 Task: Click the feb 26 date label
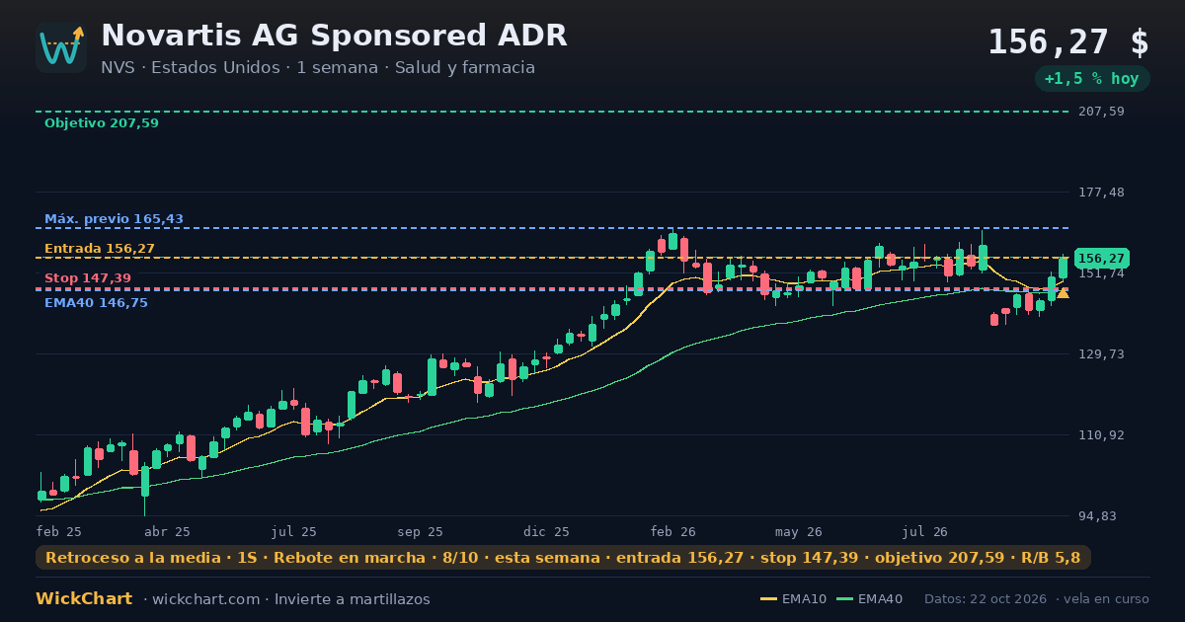click(x=673, y=532)
